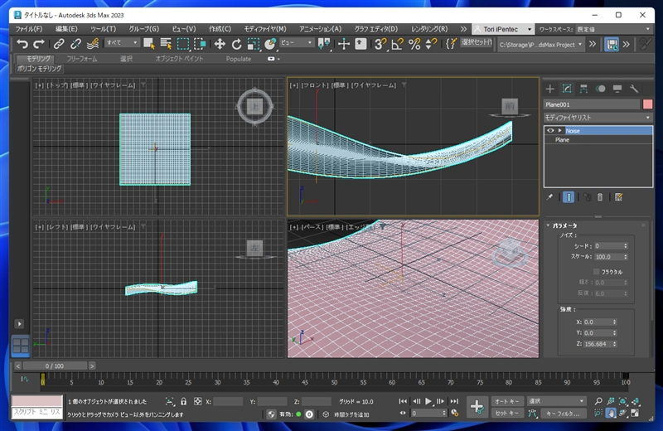Click the 0 / 100 time slider

tap(55, 366)
